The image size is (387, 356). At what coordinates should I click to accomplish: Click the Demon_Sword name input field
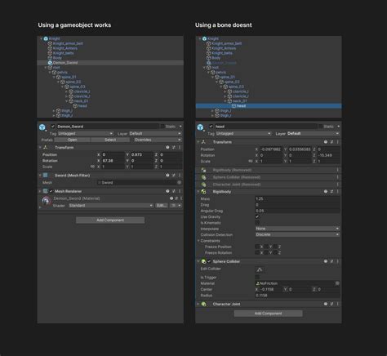[108, 127]
